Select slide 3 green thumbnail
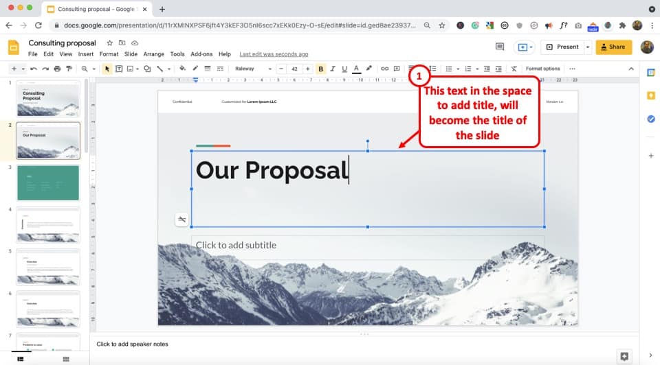 pos(48,183)
